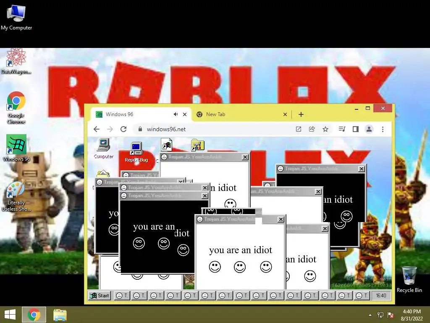Select first Trojan taskbar entry beside Start

pyautogui.click(x=122, y=296)
